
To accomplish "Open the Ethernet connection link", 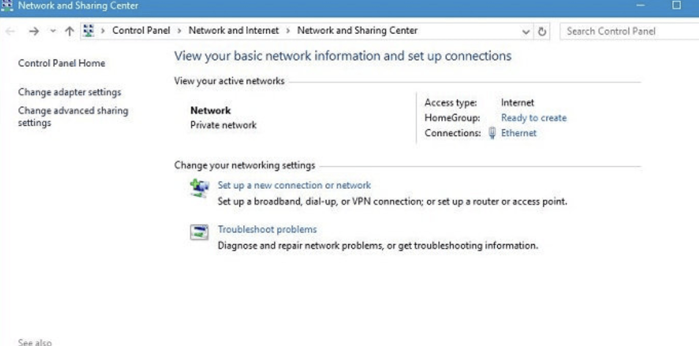I will 518,133.
